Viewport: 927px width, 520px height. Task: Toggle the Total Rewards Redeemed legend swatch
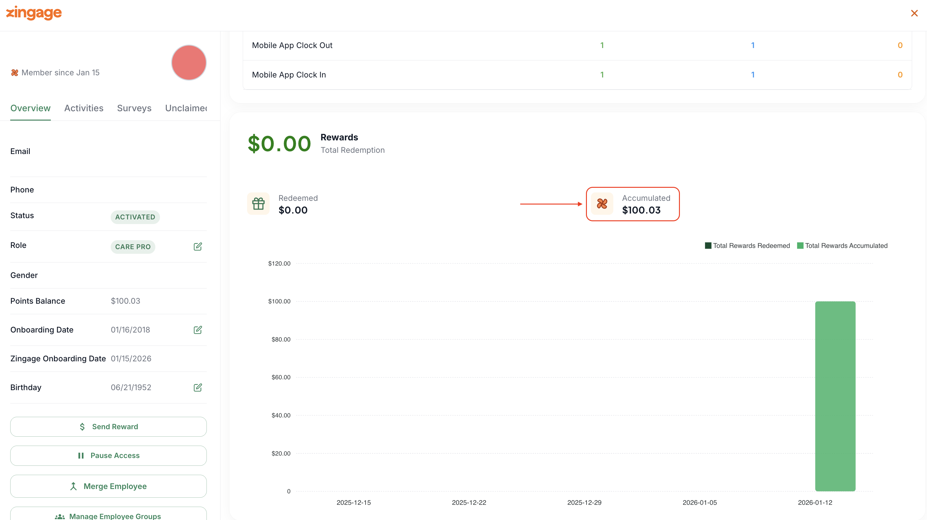(708, 246)
